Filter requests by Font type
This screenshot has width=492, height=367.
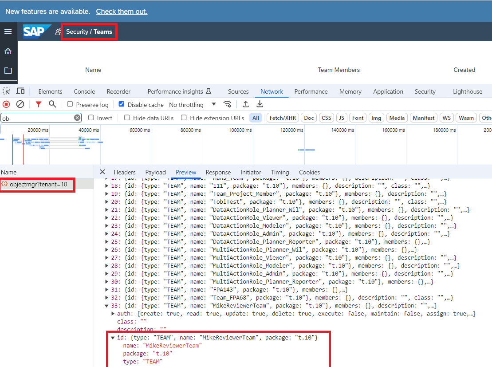358,118
